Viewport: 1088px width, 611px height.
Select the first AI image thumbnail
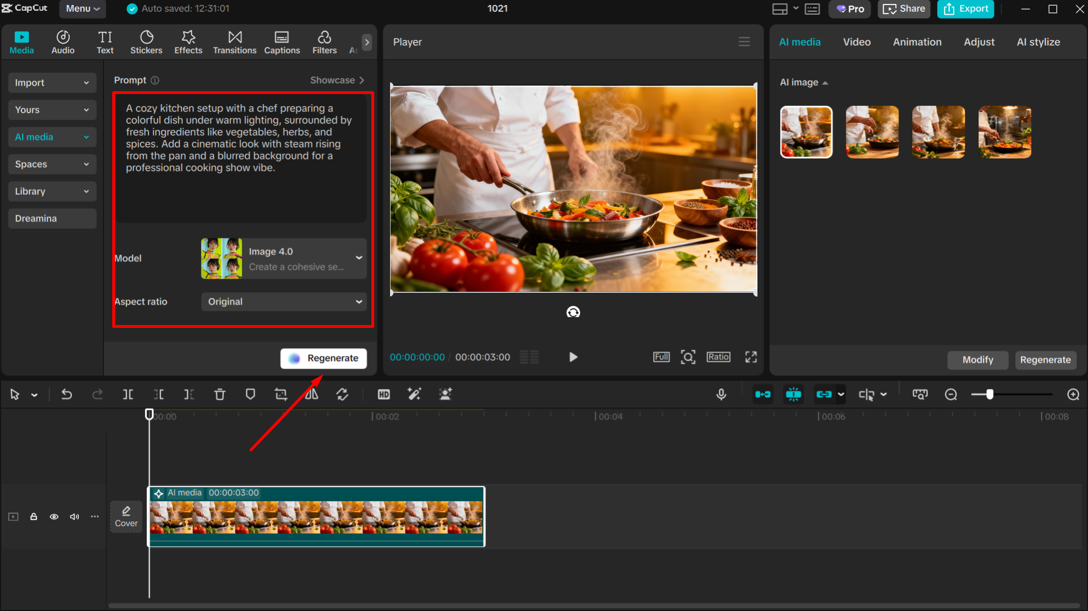(806, 131)
